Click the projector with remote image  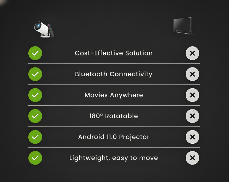coord(44,29)
